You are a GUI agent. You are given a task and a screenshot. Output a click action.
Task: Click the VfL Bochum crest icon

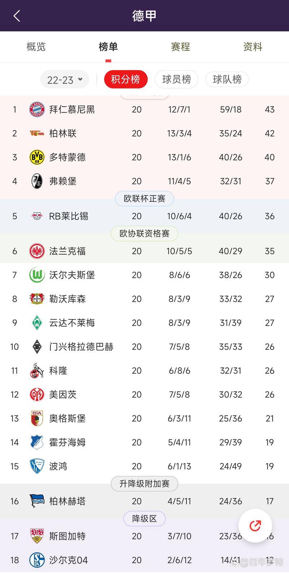36,466
